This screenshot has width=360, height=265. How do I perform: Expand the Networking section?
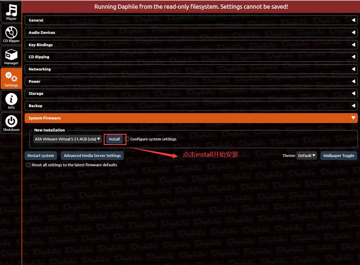pyautogui.click(x=191, y=69)
